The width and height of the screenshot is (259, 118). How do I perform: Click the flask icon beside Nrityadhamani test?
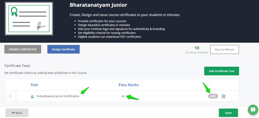[32, 96]
